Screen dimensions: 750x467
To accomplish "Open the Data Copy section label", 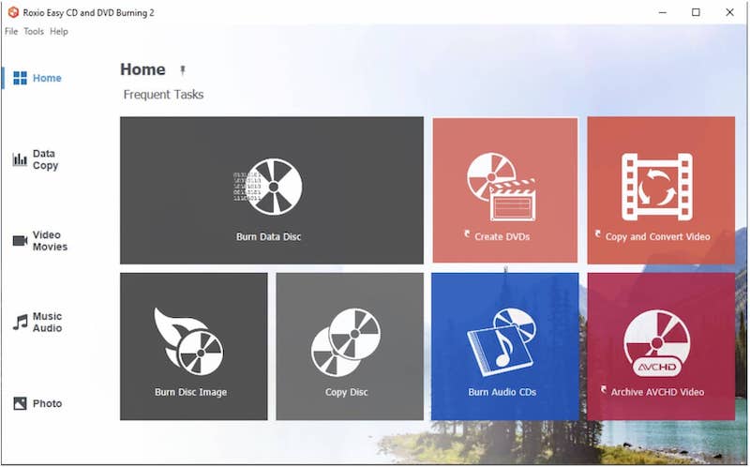I will coord(45,159).
